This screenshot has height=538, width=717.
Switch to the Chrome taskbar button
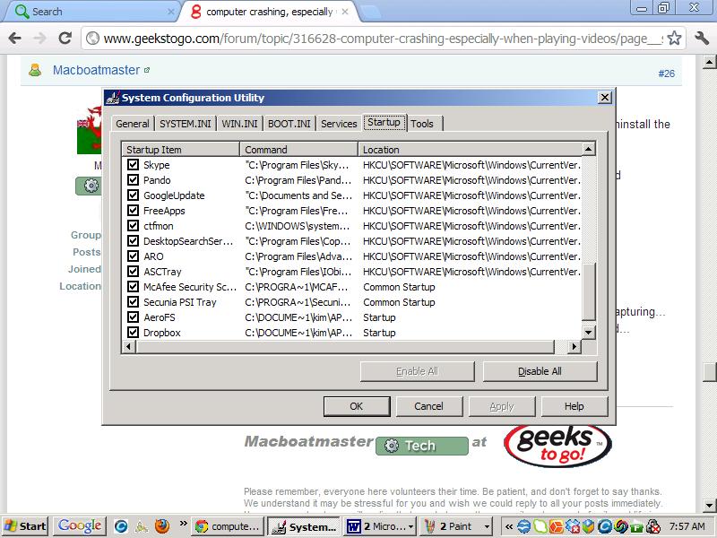pos(228,526)
